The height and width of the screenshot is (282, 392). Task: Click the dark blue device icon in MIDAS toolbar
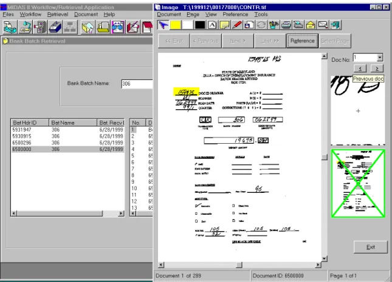click(x=55, y=27)
